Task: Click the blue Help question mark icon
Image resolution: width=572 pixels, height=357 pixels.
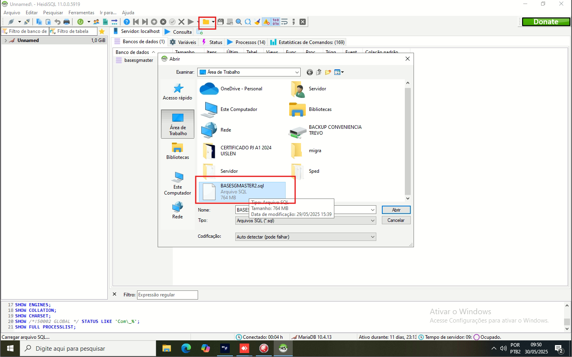Action: click(127, 22)
